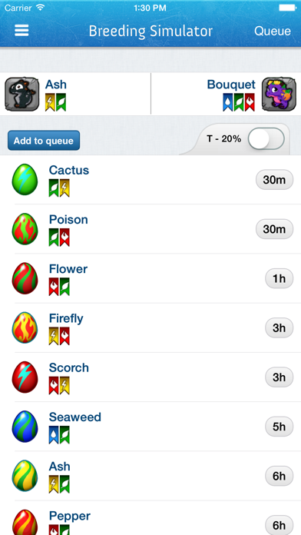
Task: Tap the Firefly 3h time badge
Action: pyautogui.click(x=279, y=328)
